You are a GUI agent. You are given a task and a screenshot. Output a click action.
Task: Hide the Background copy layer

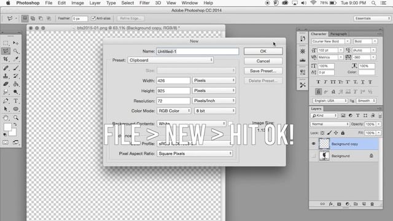[x=313, y=144]
